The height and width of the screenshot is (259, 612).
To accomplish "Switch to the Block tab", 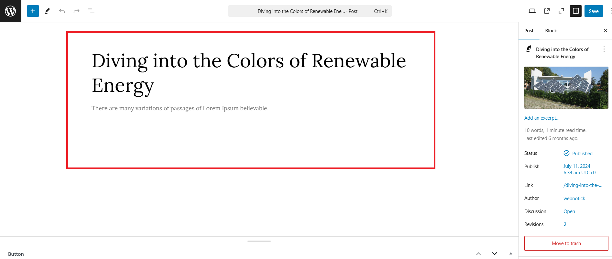I will 551,31.
